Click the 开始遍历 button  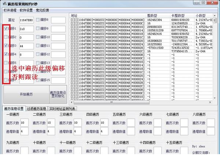click(26, 94)
